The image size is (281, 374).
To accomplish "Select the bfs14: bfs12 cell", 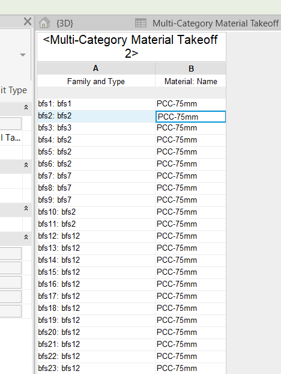I will coord(96,260).
